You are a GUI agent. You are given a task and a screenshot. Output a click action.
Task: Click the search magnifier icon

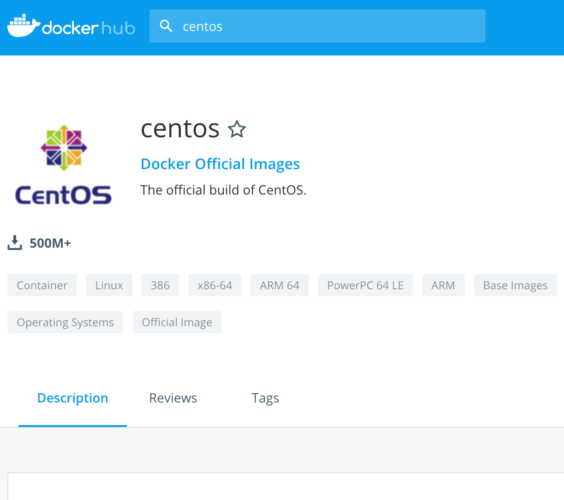[x=166, y=26]
